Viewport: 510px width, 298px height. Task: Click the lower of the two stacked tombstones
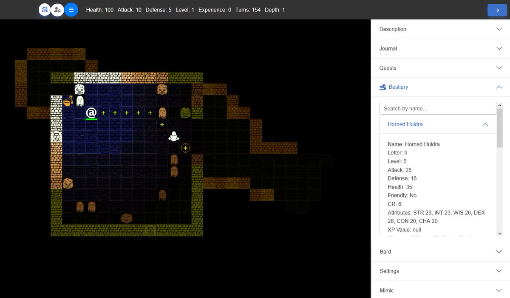coord(174,171)
